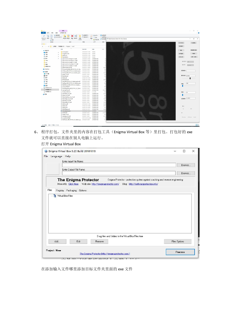227x322 pixels.
Task: Select the 'Off' radio button in camera demo
Action: pos(189,109)
